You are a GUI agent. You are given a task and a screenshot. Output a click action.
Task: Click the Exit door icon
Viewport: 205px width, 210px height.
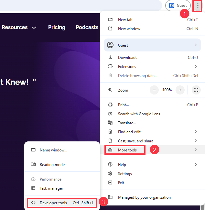tap(110, 182)
